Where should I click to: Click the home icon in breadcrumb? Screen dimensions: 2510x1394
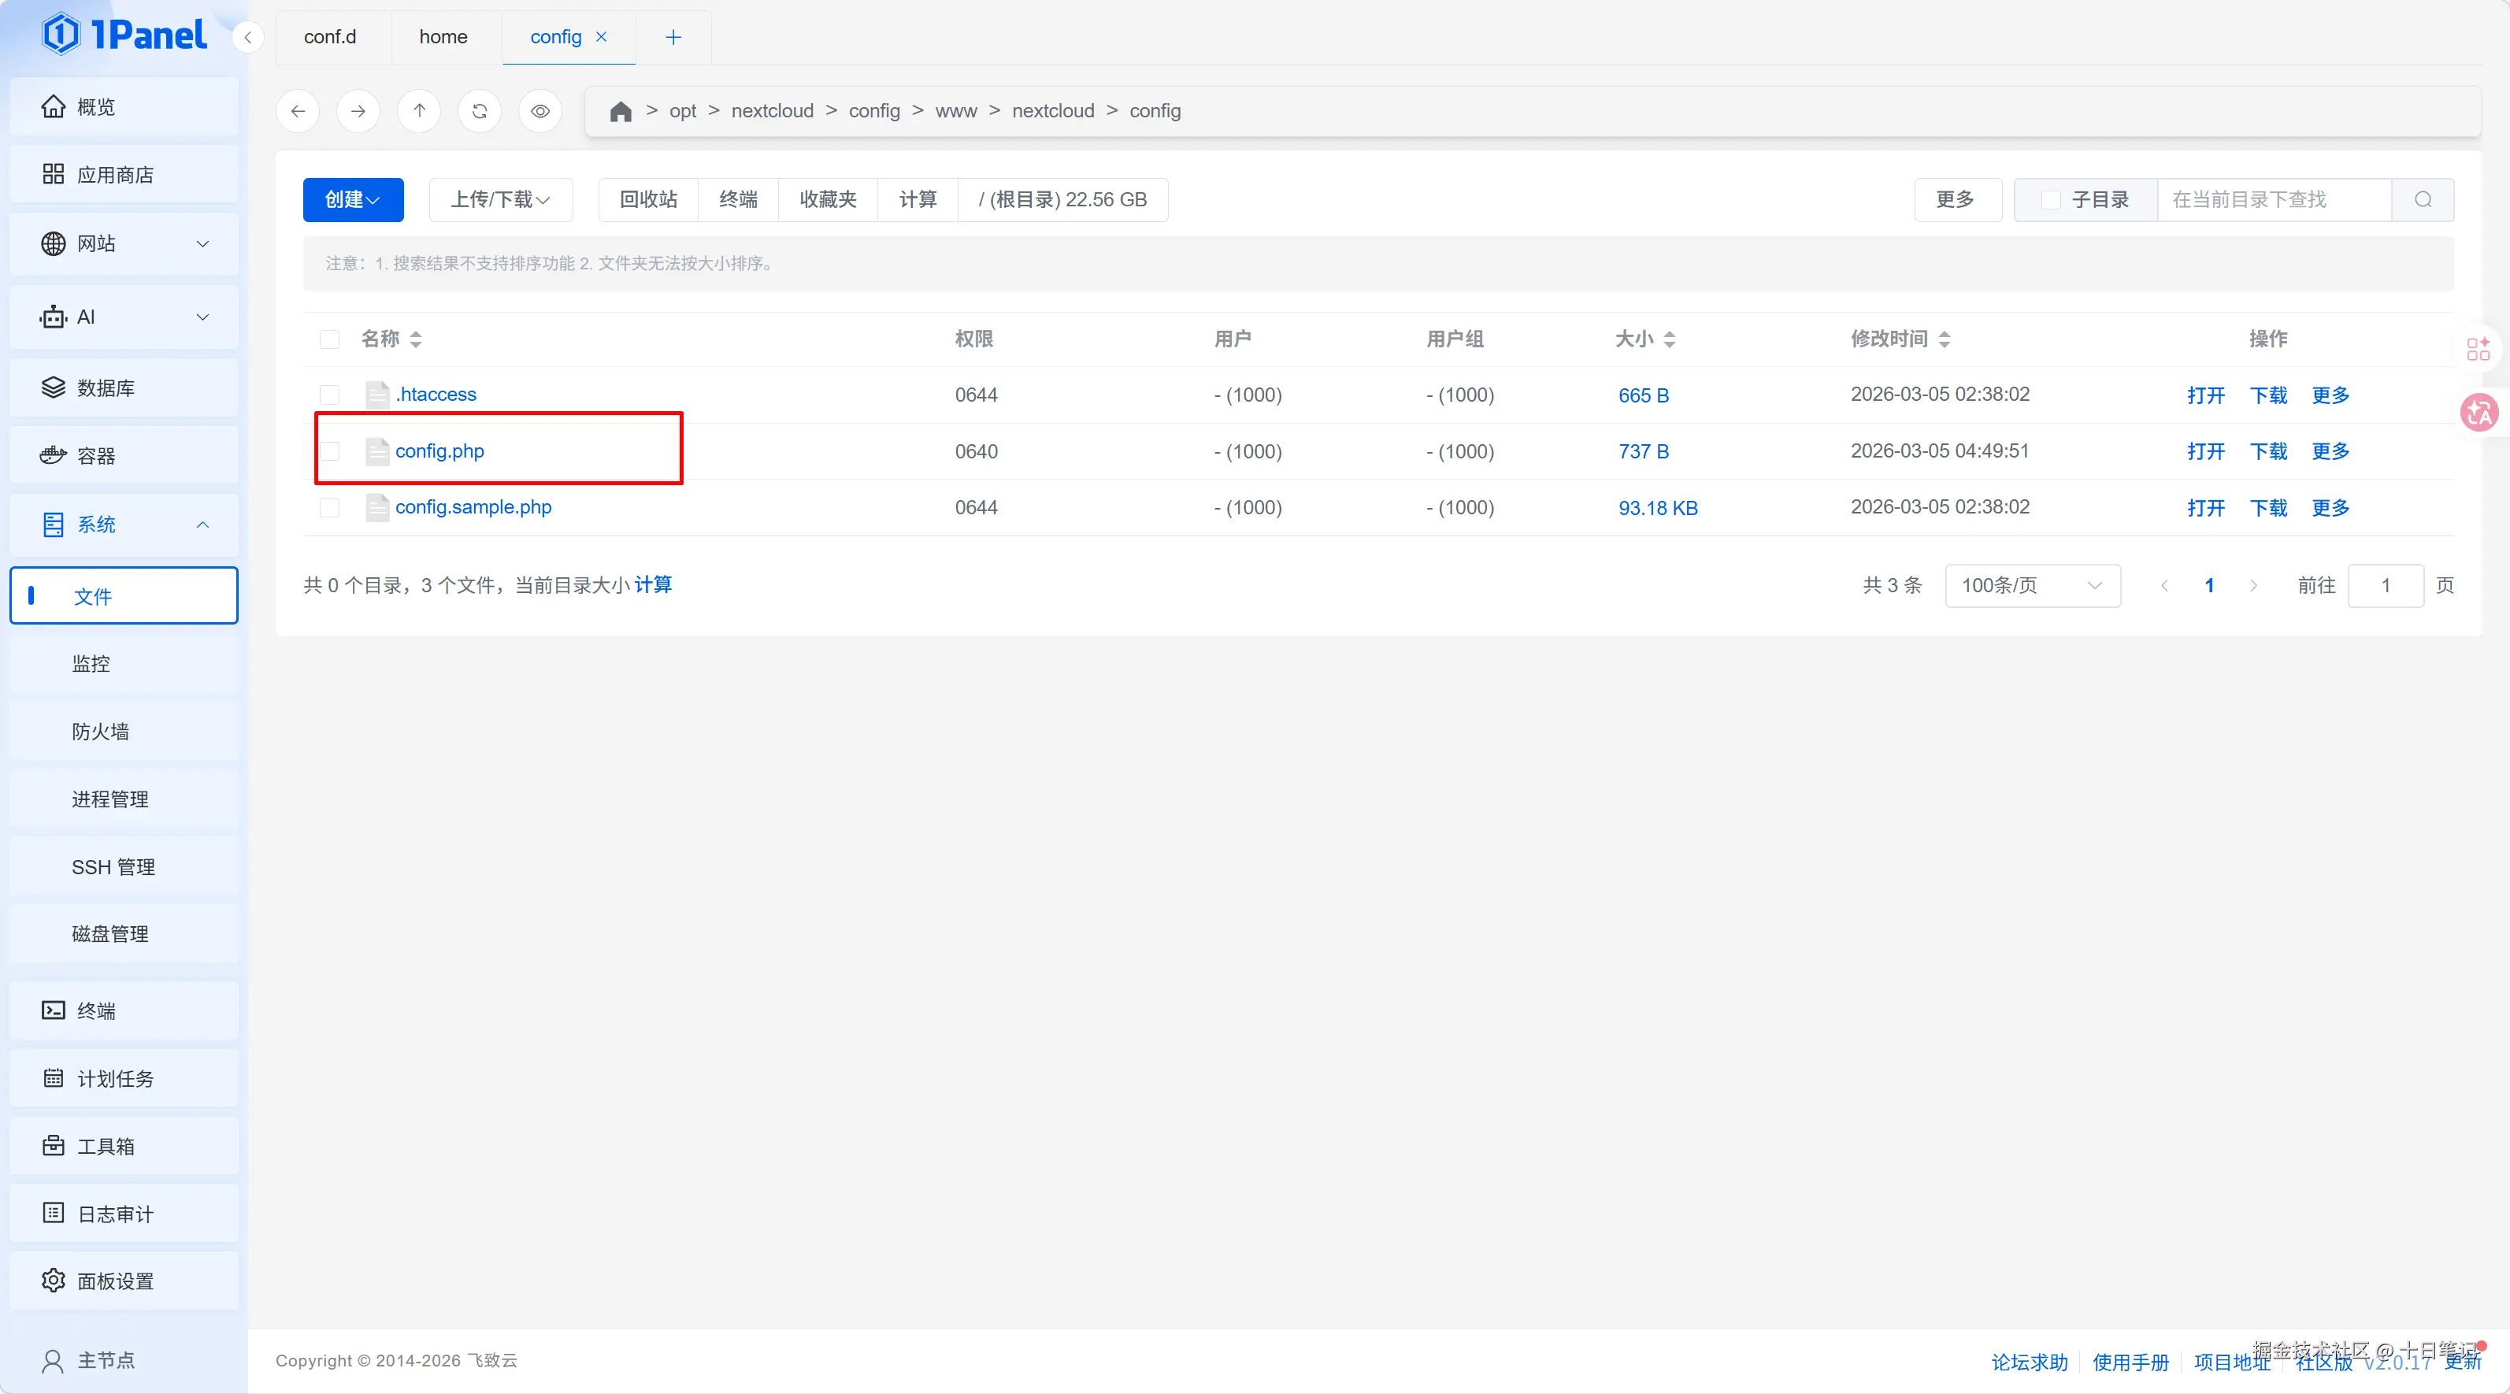coord(621,111)
